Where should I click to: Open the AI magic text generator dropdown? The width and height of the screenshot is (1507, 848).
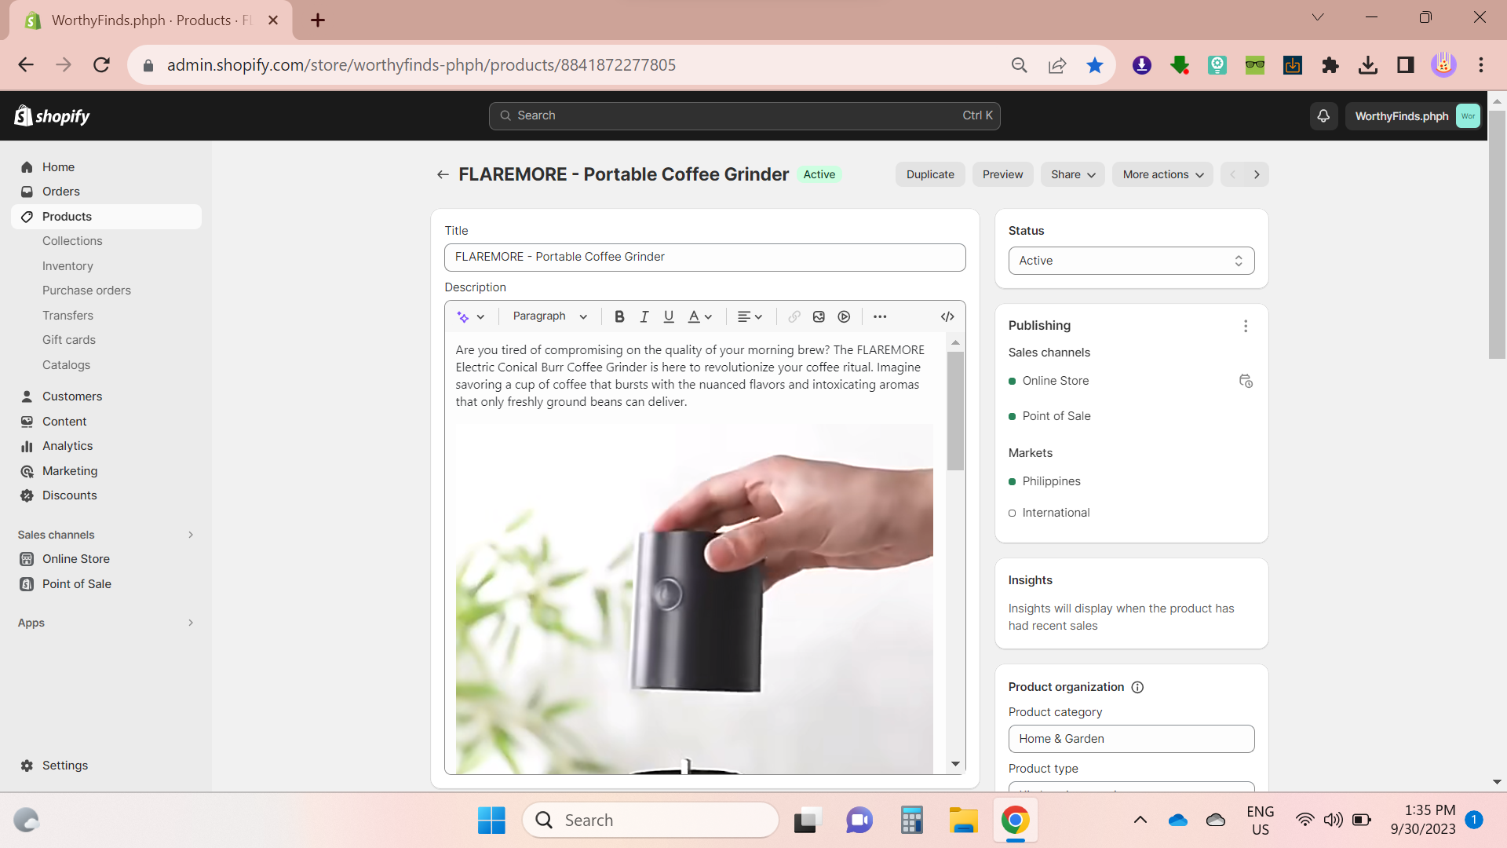(x=471, y=316)
